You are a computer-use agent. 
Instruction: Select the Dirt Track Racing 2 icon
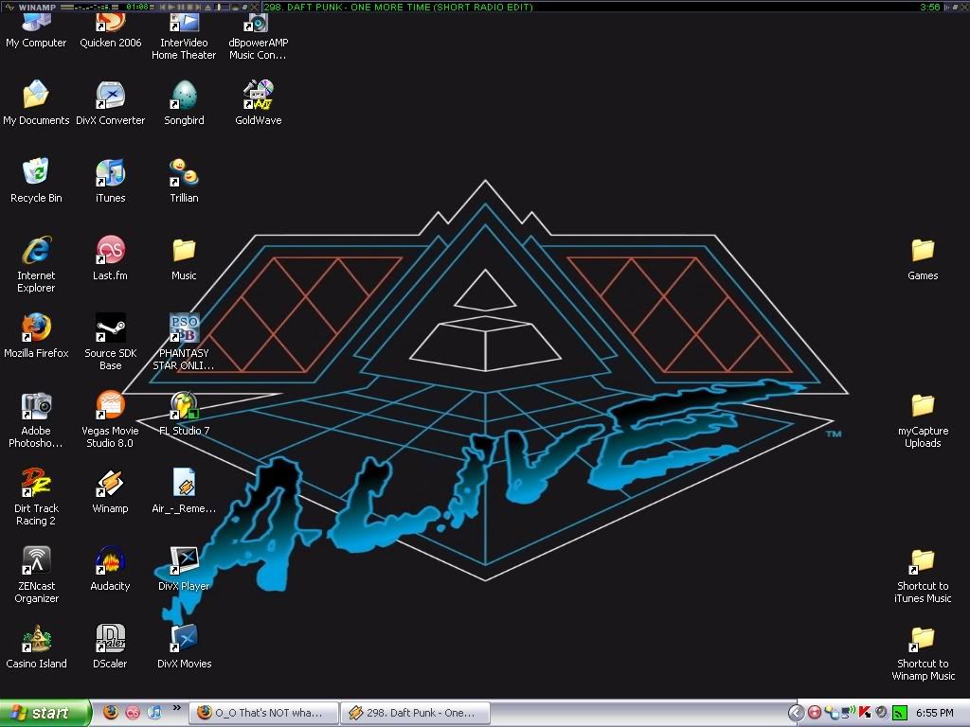coord(36,497)
